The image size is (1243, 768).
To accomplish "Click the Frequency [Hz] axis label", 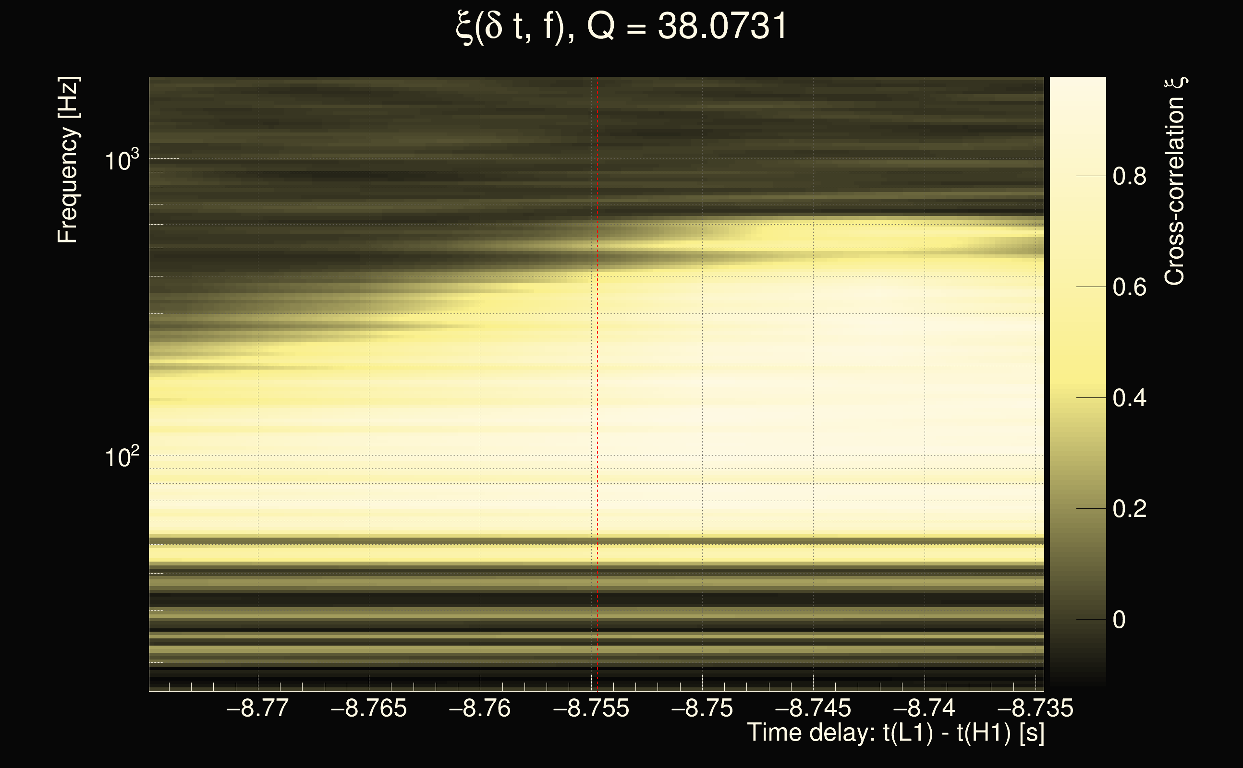I will 68,160.
